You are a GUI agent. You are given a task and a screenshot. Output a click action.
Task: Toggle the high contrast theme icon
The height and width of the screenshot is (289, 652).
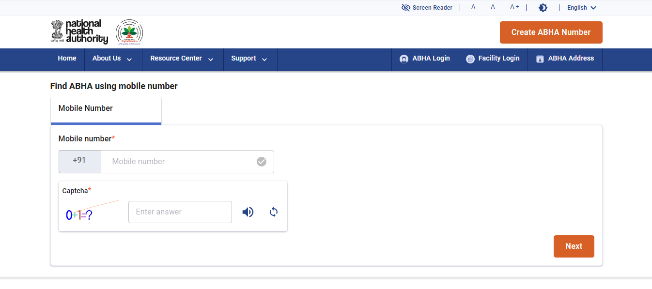click(x=543, y=8)
